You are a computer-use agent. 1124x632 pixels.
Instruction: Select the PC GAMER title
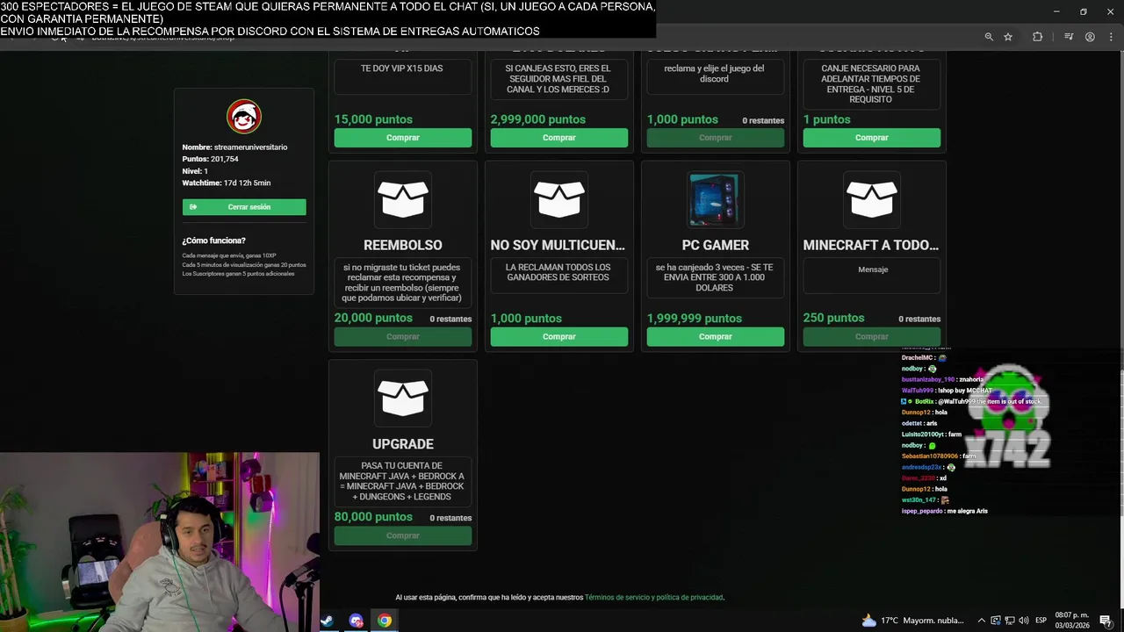(716, 246)
